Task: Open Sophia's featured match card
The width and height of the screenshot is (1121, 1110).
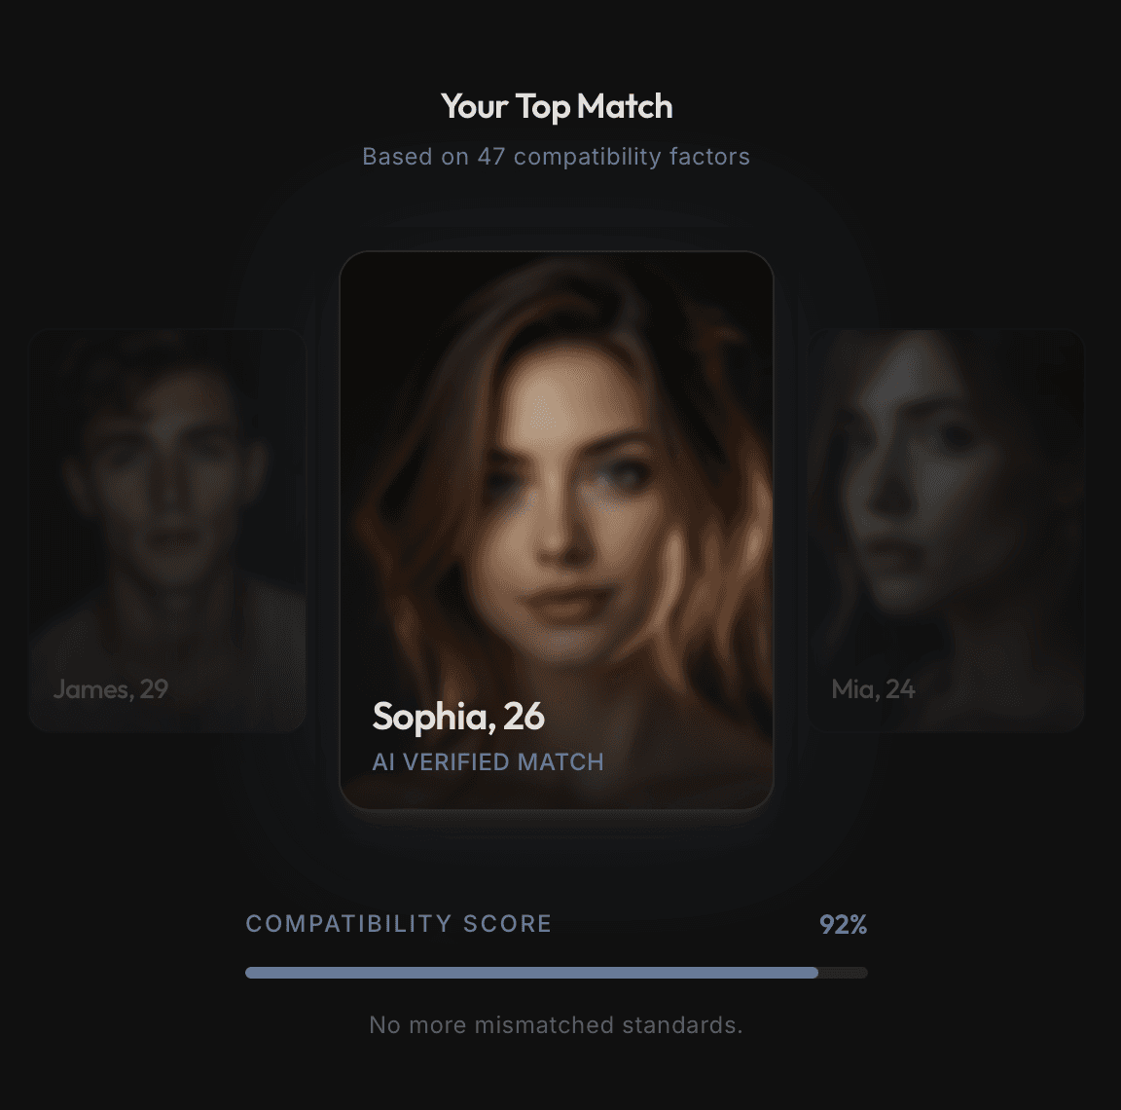Action: [557, 530]
